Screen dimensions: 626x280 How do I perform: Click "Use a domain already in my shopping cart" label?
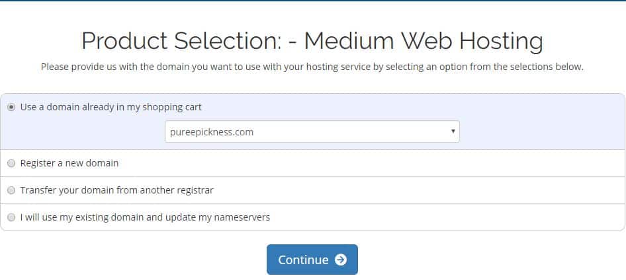click(x=111, y=107)
